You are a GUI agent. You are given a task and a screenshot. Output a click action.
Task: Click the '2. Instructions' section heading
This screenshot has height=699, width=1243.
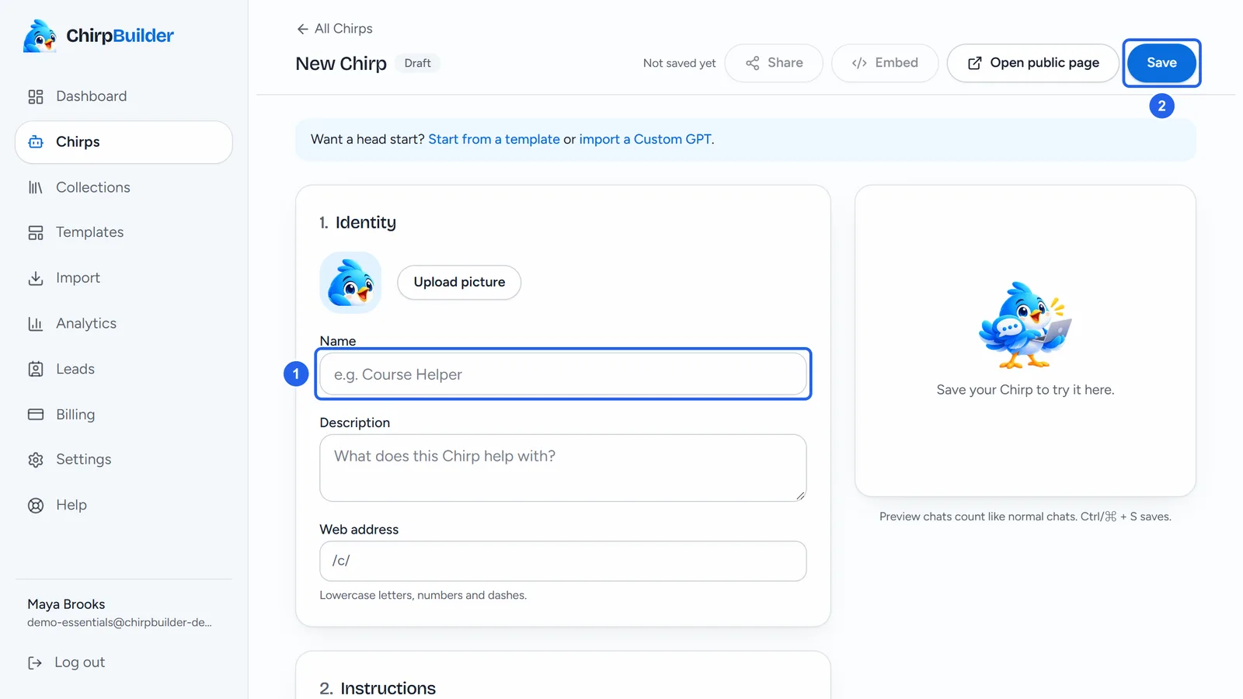[x=378, y=688]
